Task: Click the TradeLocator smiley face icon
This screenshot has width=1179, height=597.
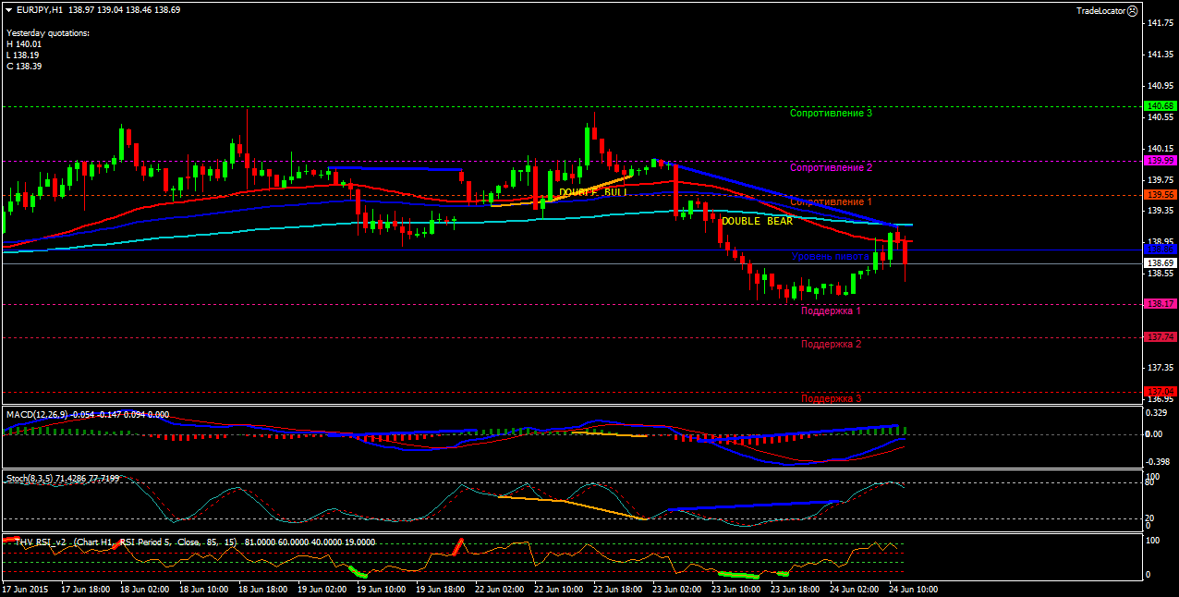Action: tap(1132, 10)
